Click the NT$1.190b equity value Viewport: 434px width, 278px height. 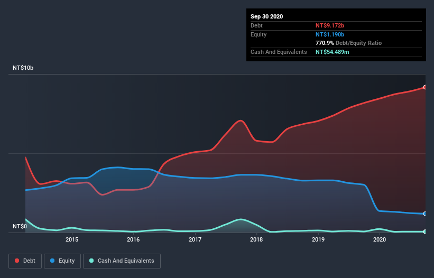(330, 34)
